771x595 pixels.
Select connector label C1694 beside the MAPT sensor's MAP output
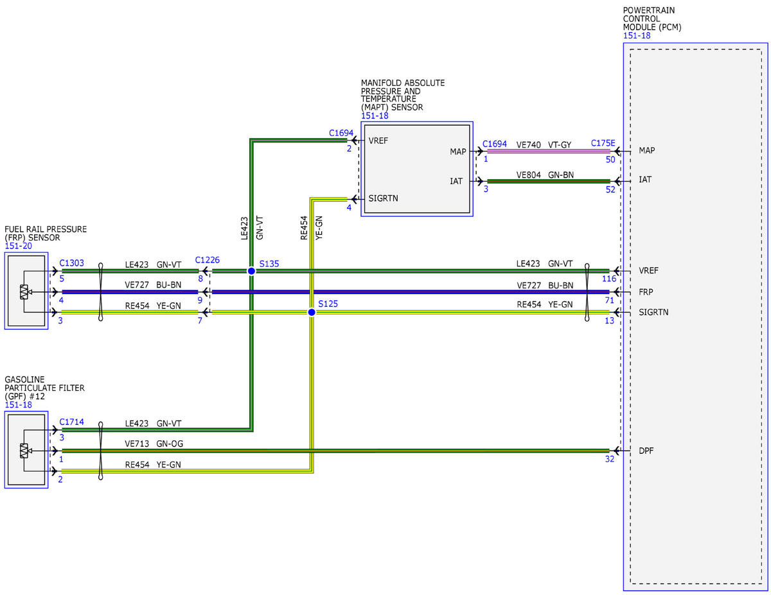coord(495,144)
